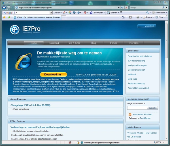Click the RSS feeds icon in the command bar
170x146 pixels.
[x=130, y=17]
